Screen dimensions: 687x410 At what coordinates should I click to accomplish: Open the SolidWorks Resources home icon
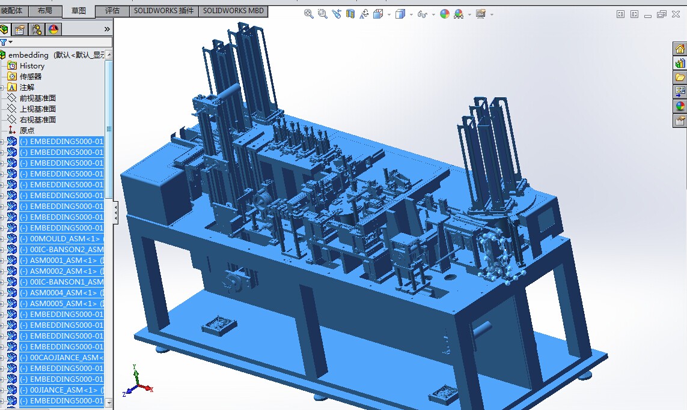tap(680, 49)
